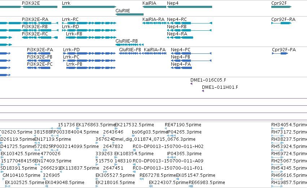Select the RH34054.5prime EST feature

(x=277, y=128)
